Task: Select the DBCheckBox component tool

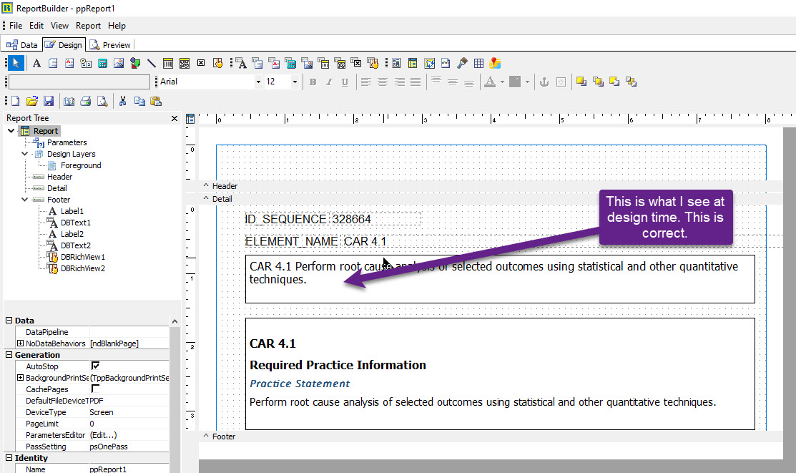Action: [x=356, y=63]
